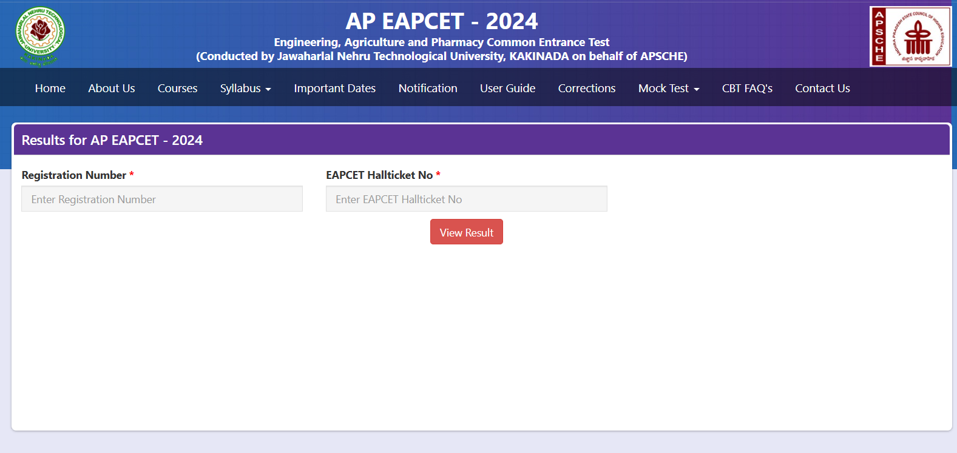This screenshot has width=957, height=453.
Task: Expand the Mock Test dropdown
Action: (x=669, y=88)
